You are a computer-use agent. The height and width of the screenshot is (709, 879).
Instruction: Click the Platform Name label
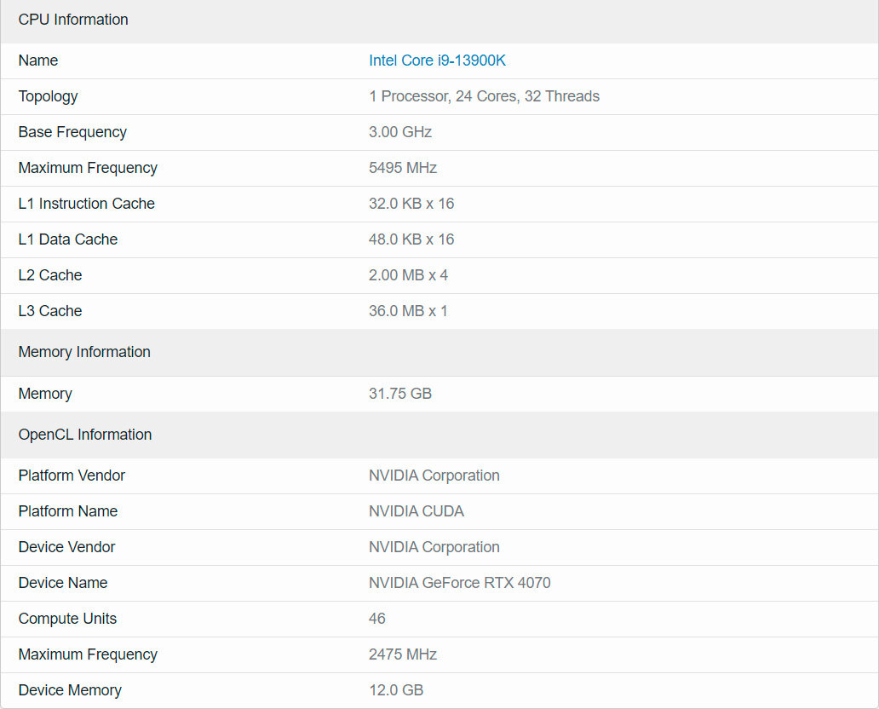point(68,511)
